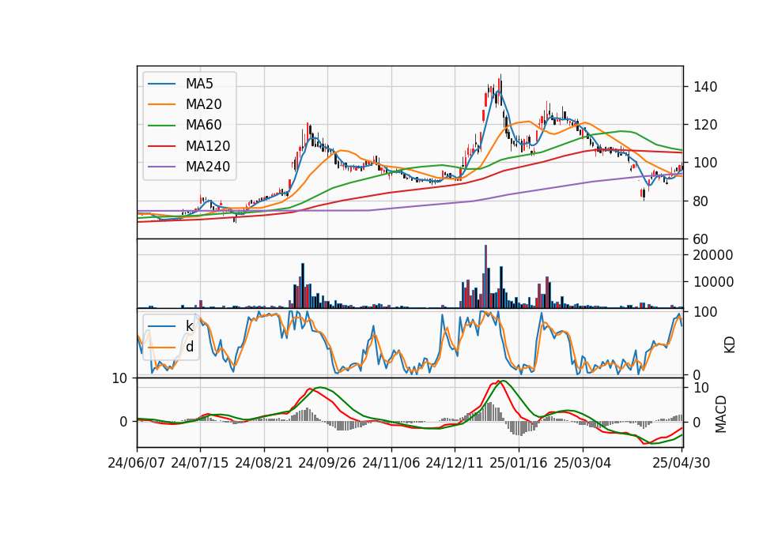The width and height of the screenshot is (759, 545).
Task: Click the green MA60 legend line sample
Action: [x=162, y=126]
